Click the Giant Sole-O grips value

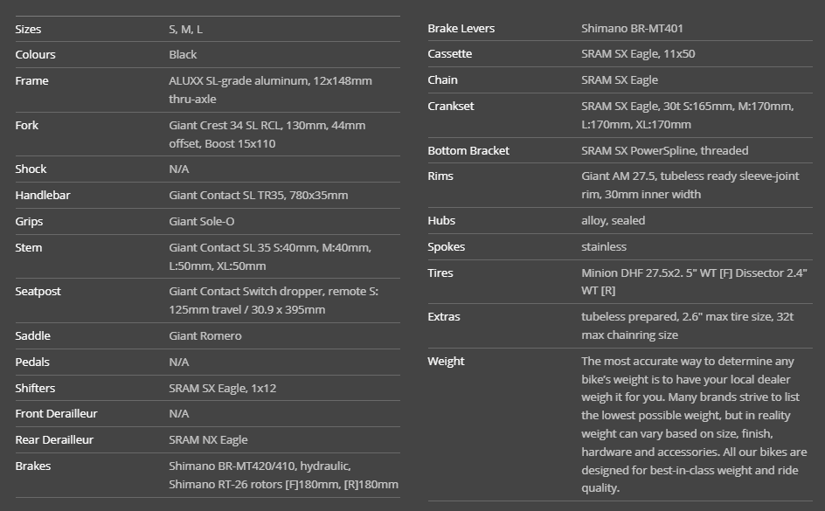(201, 221)
